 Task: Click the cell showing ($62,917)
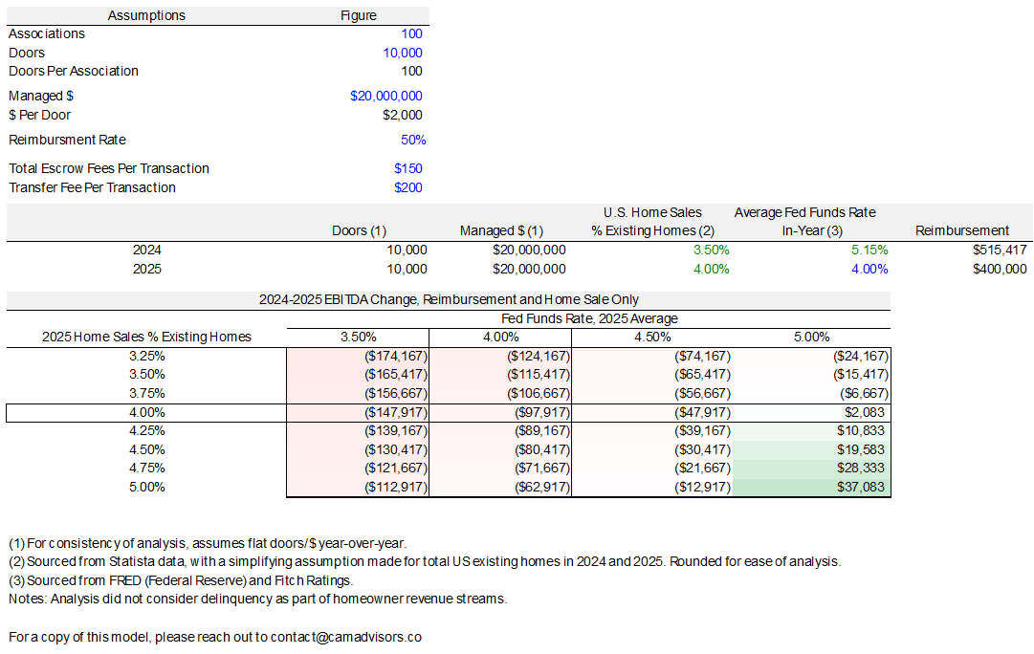click(500, 488)
